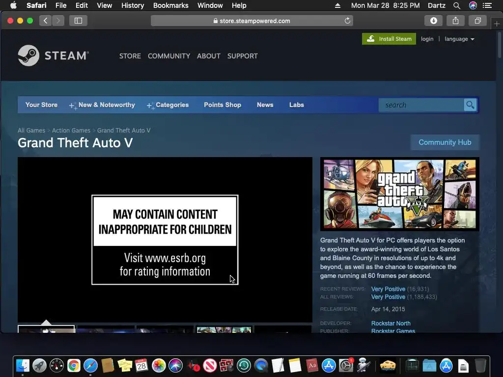The height and width of the screenshot is (377, 503).
Task: Open Spotlight search in the menu bar
Action: point(456,5)
